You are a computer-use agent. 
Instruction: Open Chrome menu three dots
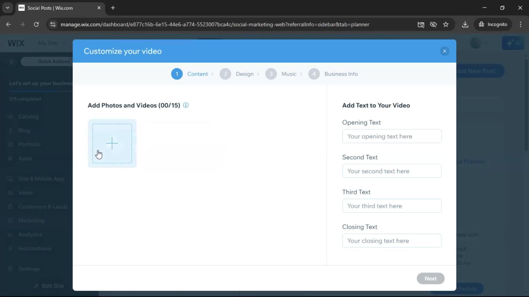520,24
